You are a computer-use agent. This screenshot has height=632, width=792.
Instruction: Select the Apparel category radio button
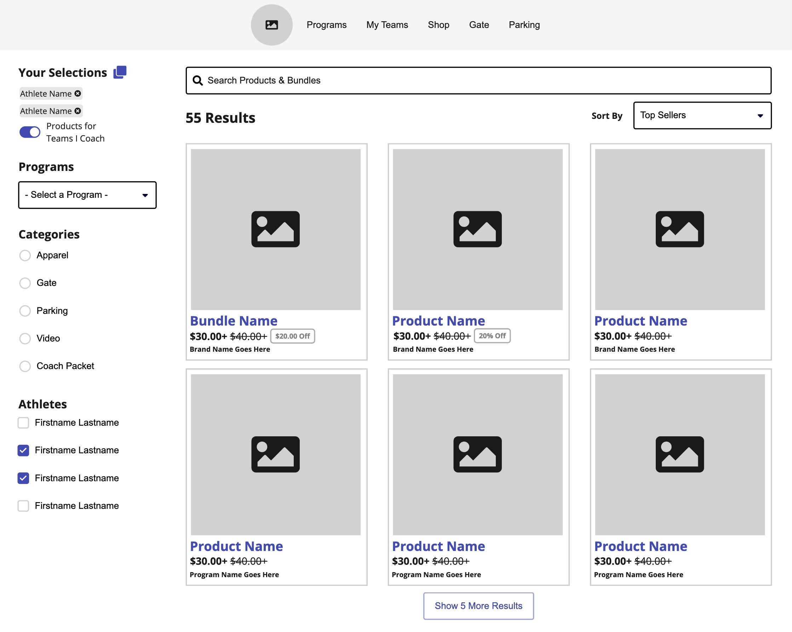[x=25, y=255]
